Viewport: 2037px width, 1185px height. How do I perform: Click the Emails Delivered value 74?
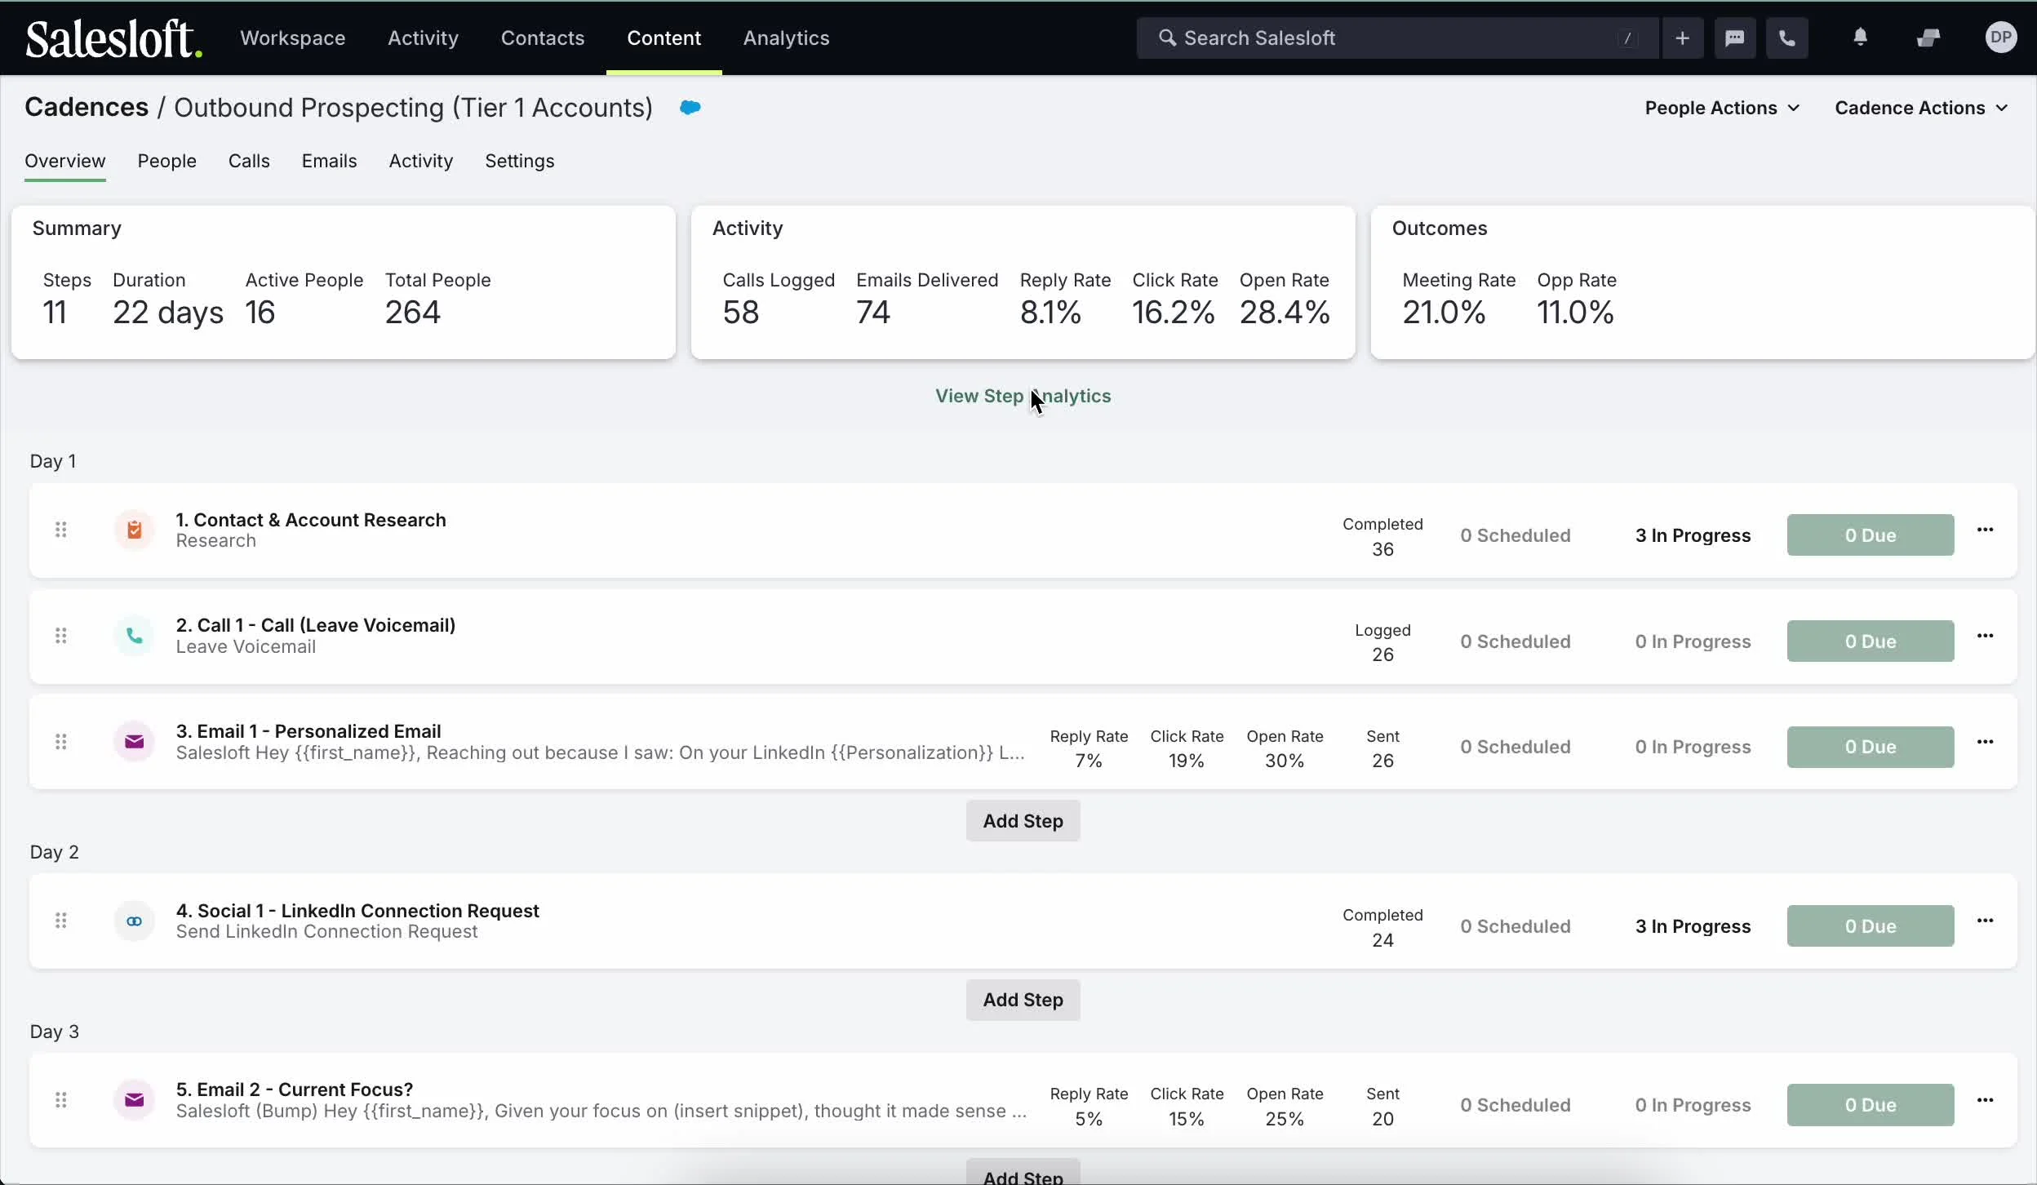(873, 313)
